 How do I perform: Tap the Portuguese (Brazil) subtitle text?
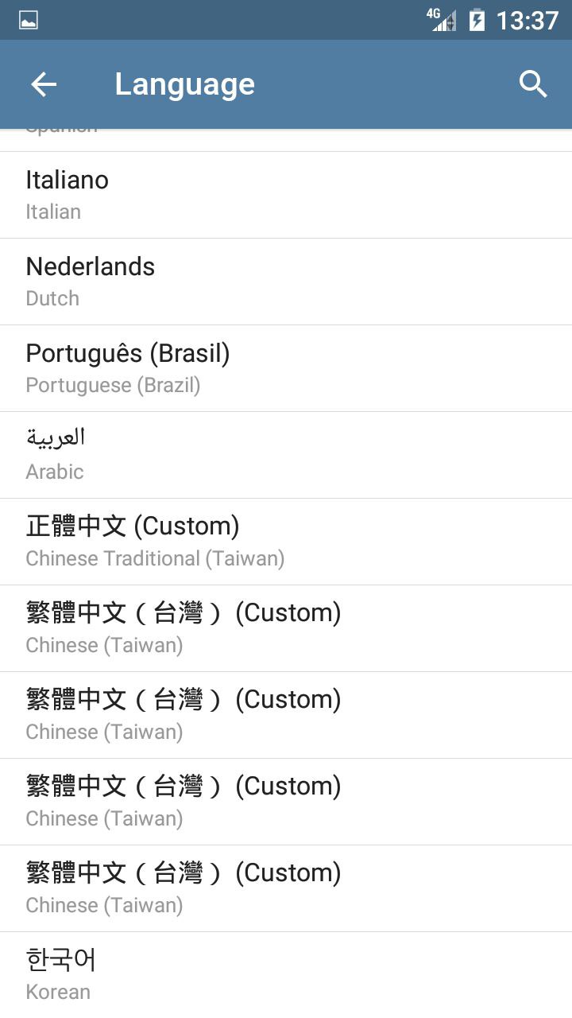(x=113, y=386)
